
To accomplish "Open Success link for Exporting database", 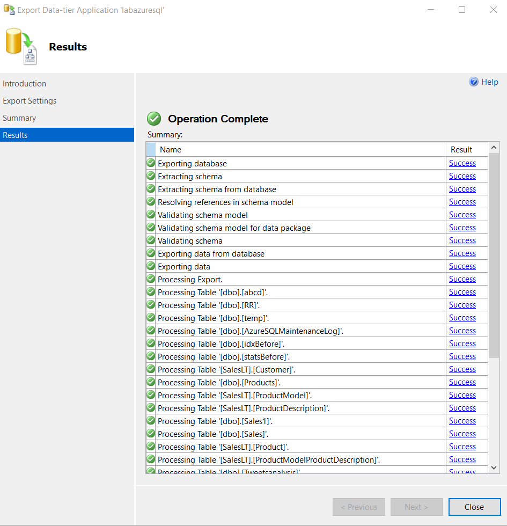I will point(462,163).
